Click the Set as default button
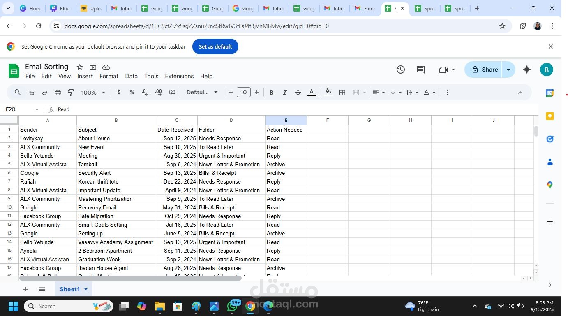Image resolution: width=568 pixels, height=316 pixels. coord(215,46)
